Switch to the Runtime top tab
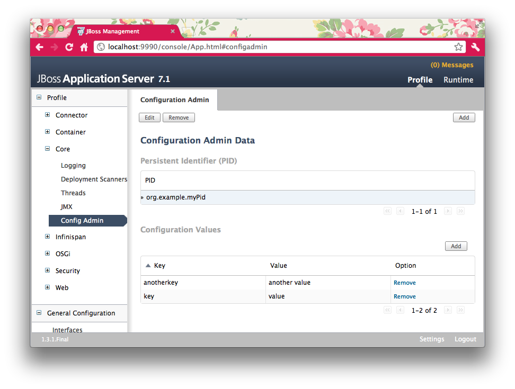The width and height of the screenshot is (515, 389). (x=458, y=80)
